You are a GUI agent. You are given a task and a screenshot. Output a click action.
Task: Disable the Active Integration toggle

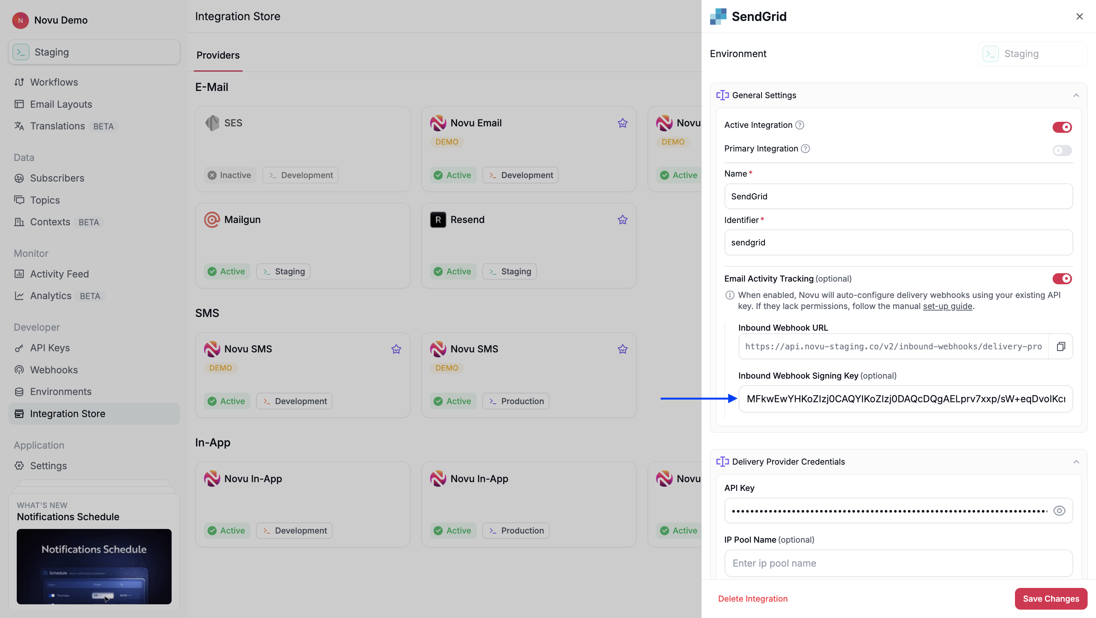(1061, 127)
